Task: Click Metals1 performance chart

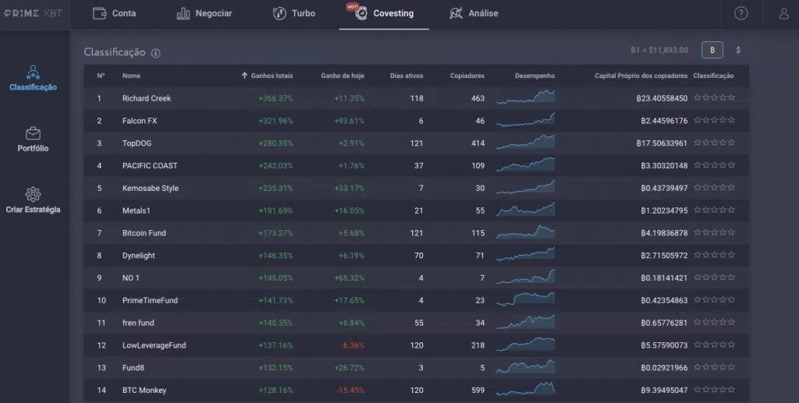Action: tap(525, 209)
